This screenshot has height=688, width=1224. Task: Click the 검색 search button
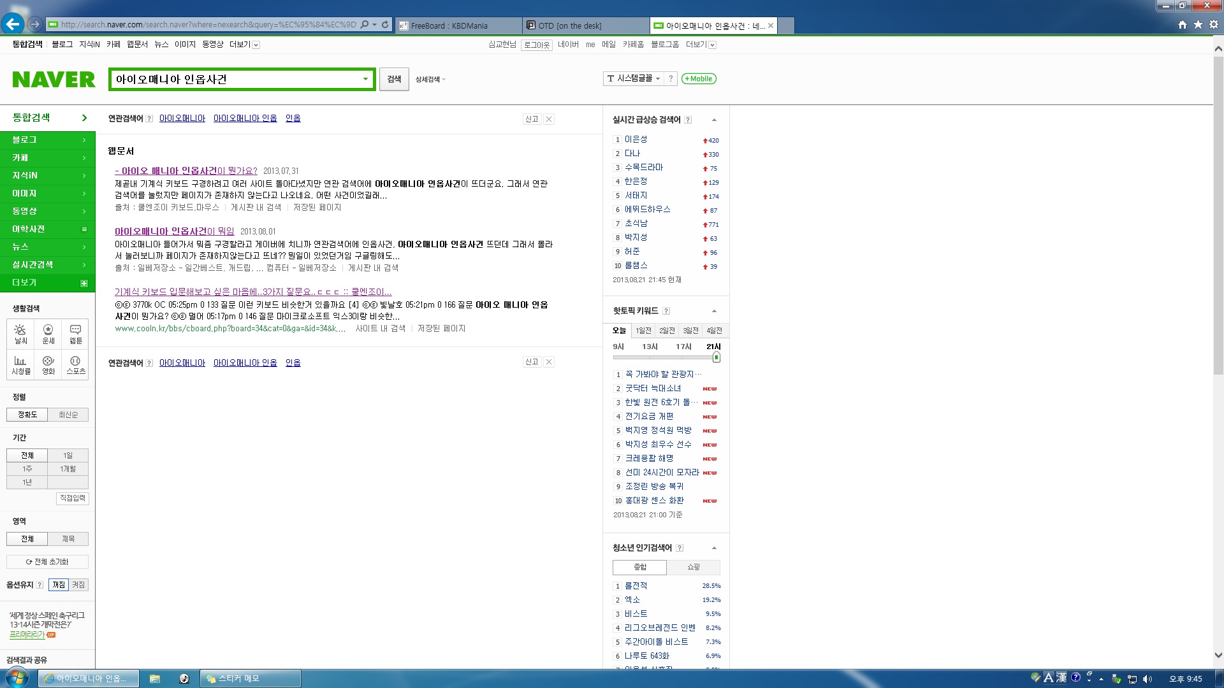(x=394, y=80)
